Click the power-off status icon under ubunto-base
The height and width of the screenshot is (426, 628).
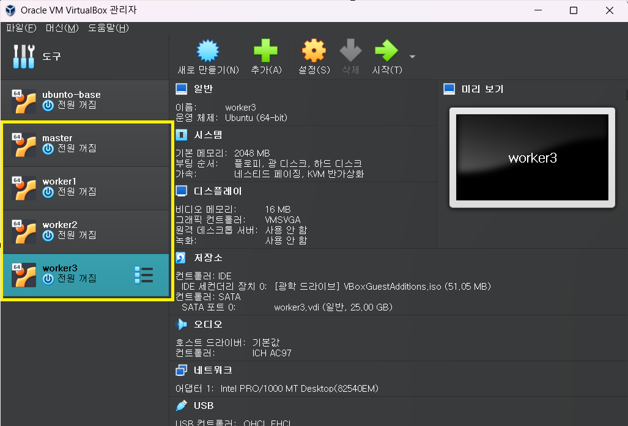48,105
